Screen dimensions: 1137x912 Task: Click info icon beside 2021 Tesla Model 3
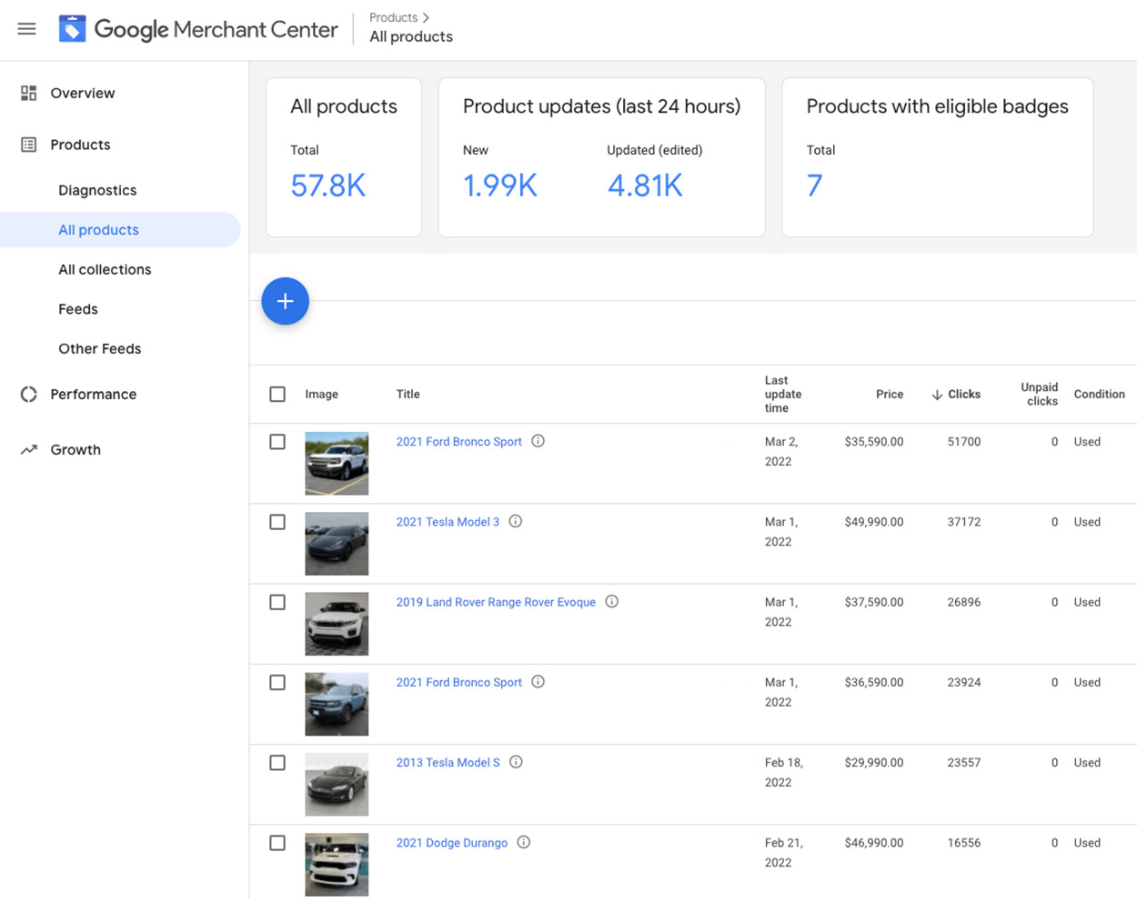coord(516,521)
